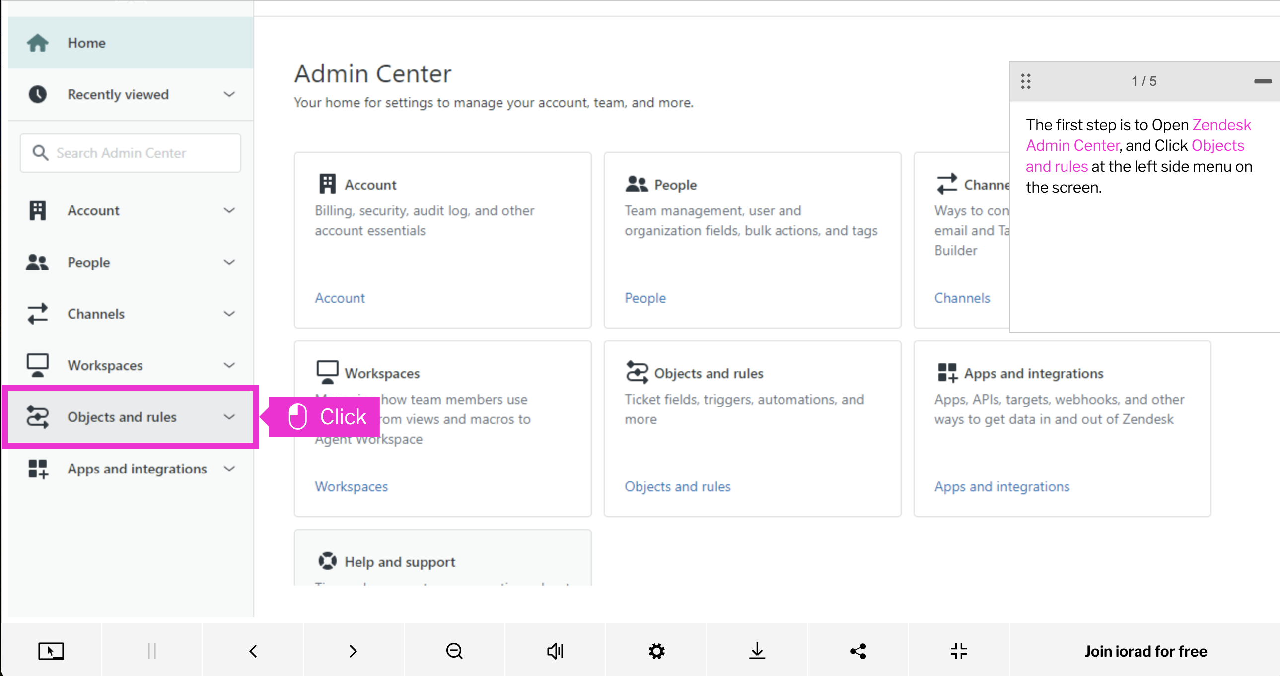Viewport: 1280px width, 676px height.
Task: Click 'Team management, user and' description text
Action: pyautogui.click(x=751, y=220)
